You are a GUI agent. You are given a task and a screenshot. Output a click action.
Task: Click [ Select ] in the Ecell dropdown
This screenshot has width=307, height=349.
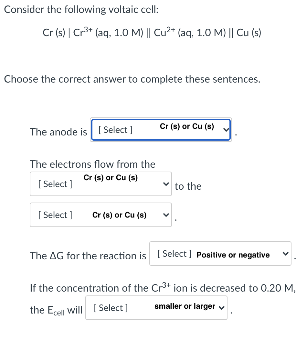110,308
